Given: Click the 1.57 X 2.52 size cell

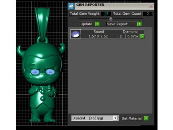Looking at the screenshot, I should (x=98, y=36).
